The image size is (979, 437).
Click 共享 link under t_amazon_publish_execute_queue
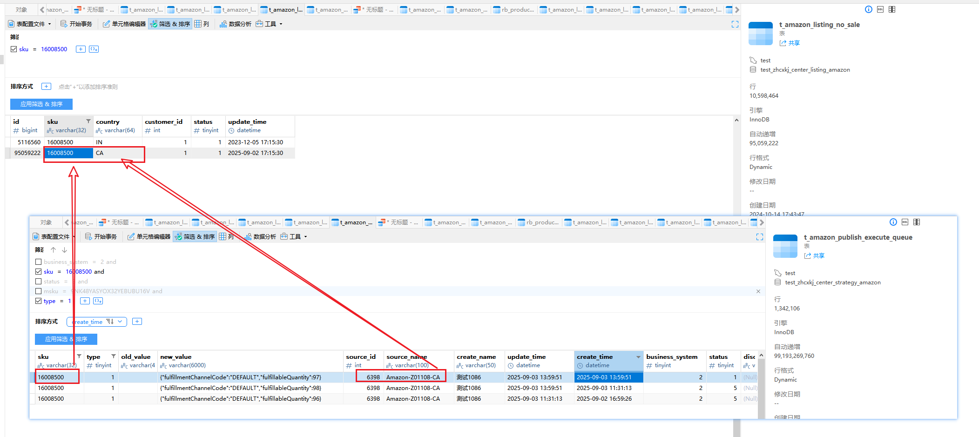click(x=815, y=255)
